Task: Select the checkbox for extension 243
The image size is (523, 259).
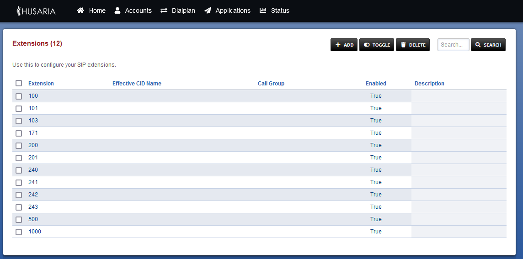Action: [19, 207]
